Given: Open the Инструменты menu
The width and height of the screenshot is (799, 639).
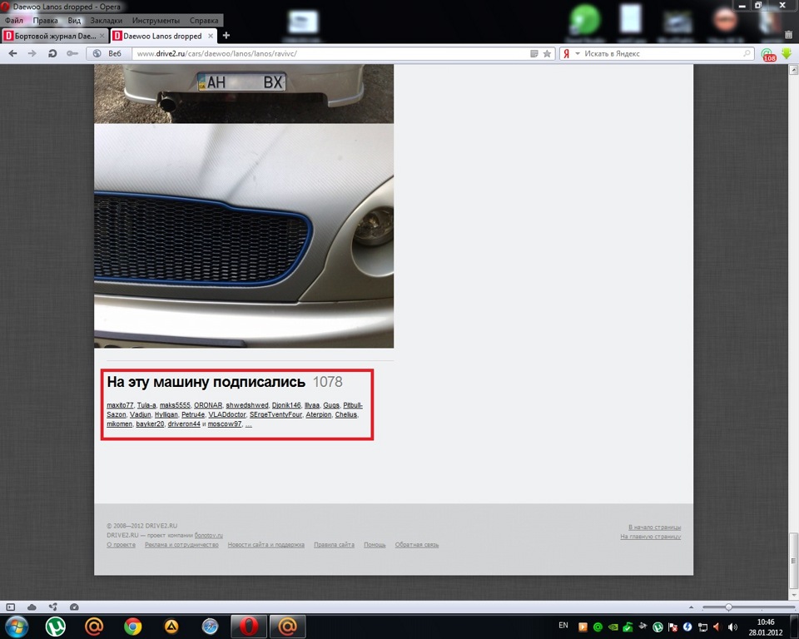Looking at the screenshot, I should tap(156, 20).
